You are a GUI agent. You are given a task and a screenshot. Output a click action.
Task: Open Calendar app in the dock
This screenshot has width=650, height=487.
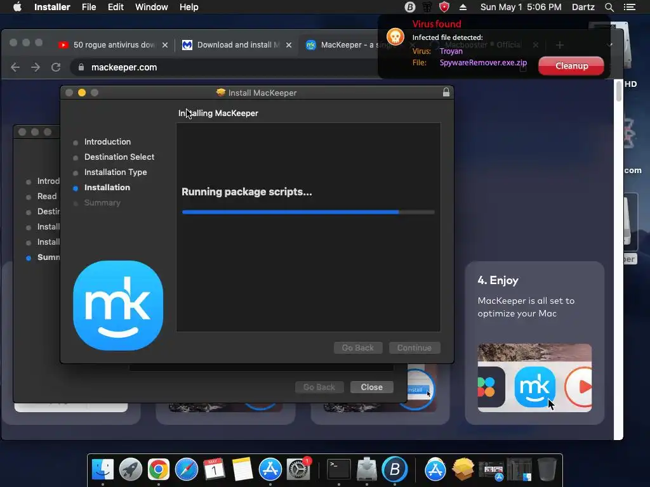click(x=215, y=469)
